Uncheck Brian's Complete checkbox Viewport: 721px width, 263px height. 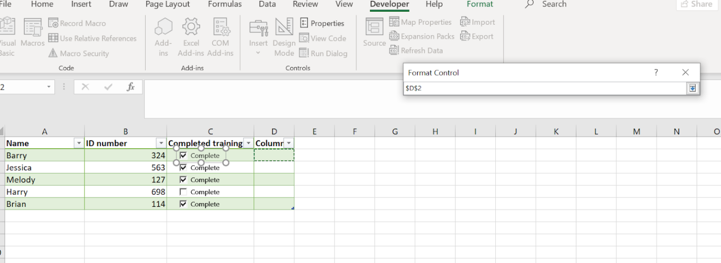[184, 204]
